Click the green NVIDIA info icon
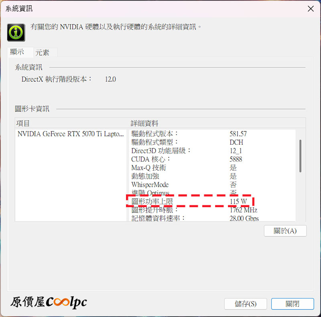The image size is (321, 317). click(x=16, y=32)
